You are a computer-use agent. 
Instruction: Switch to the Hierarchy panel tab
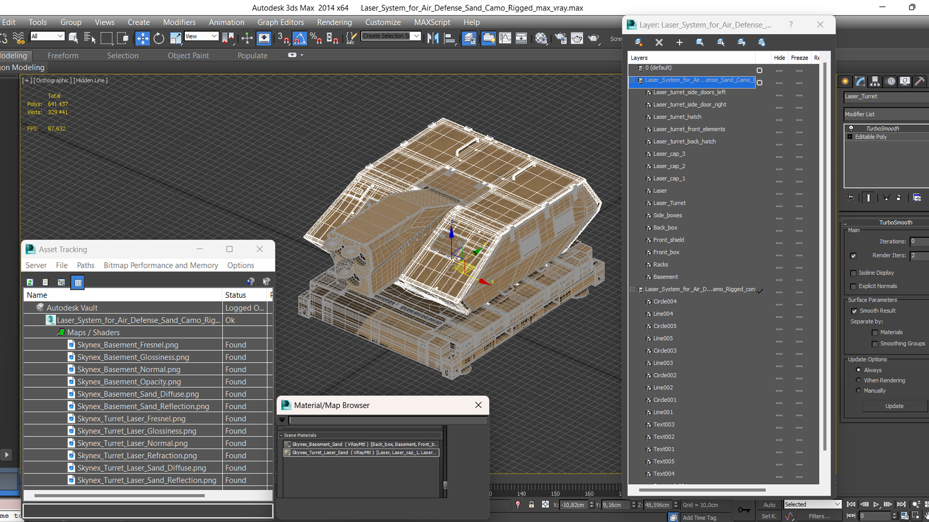coord(875,81)
